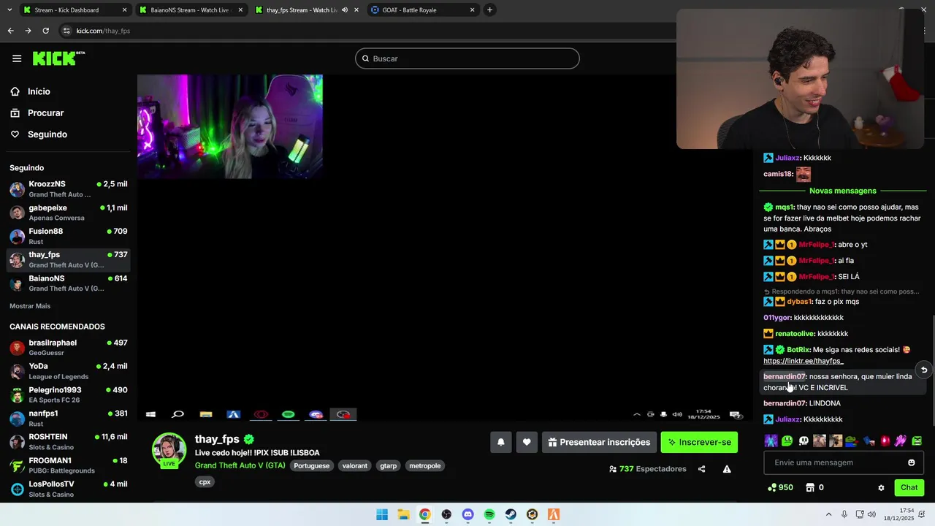Image resolution: width=935 pixels, height=526 pixels.
Task: Click the address bar URL
Action: 103,31
